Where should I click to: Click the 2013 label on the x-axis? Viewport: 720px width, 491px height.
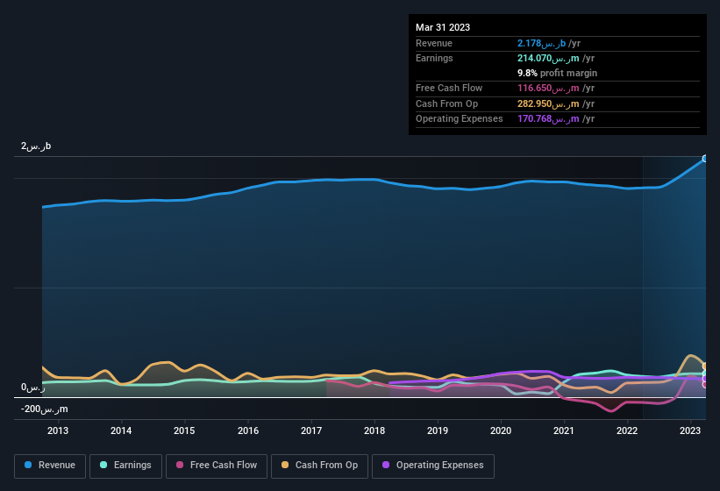click(x=58, y=431)
